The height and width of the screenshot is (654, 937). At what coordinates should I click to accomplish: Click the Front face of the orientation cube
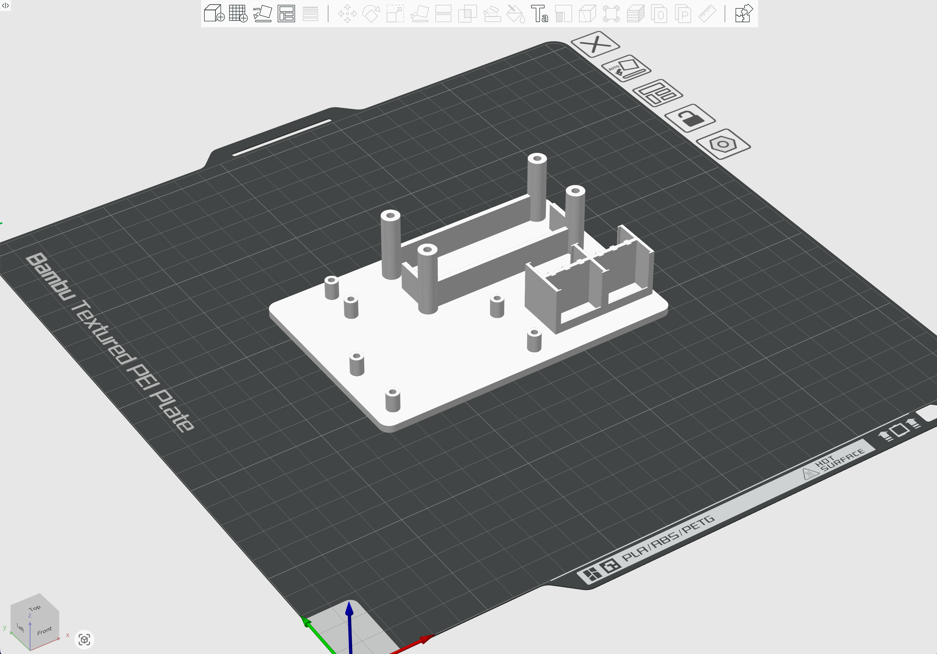(44, 630)
